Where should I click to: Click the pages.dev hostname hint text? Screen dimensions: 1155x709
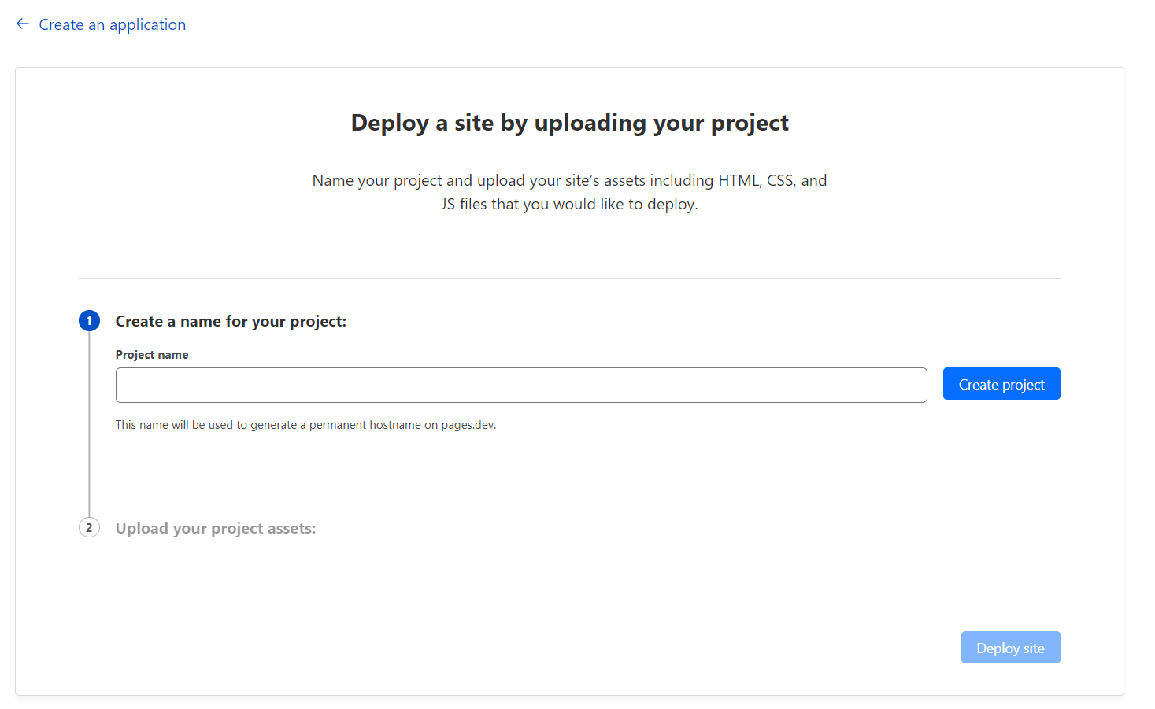click(x=305, y=424)
